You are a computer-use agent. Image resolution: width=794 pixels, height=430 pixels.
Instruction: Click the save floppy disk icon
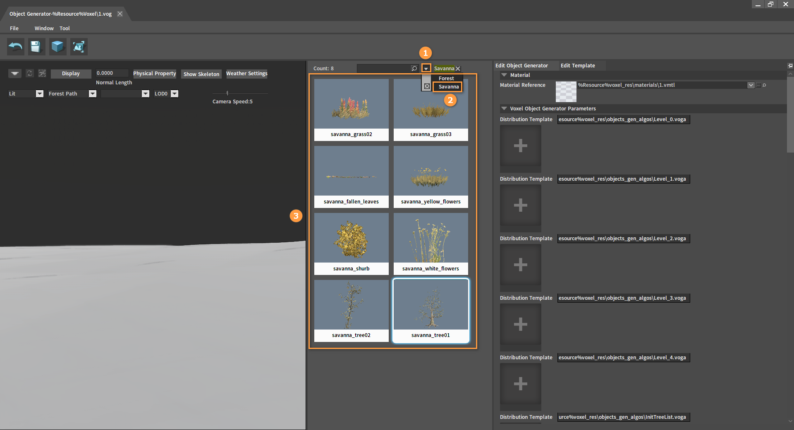click(36, 47)
